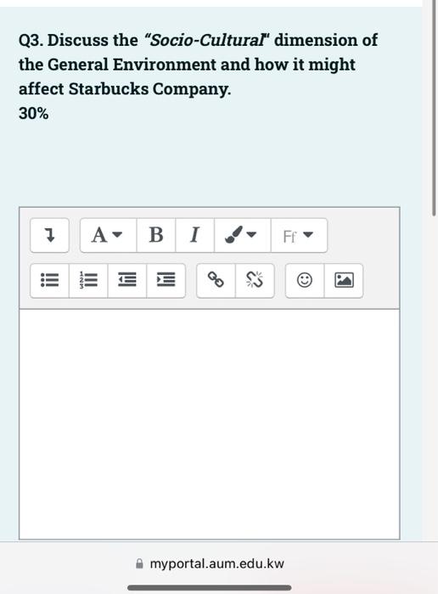Tap the home indicator bar at bottom
The width and height of the screenshot is (438, 594).
coord(209,587)
